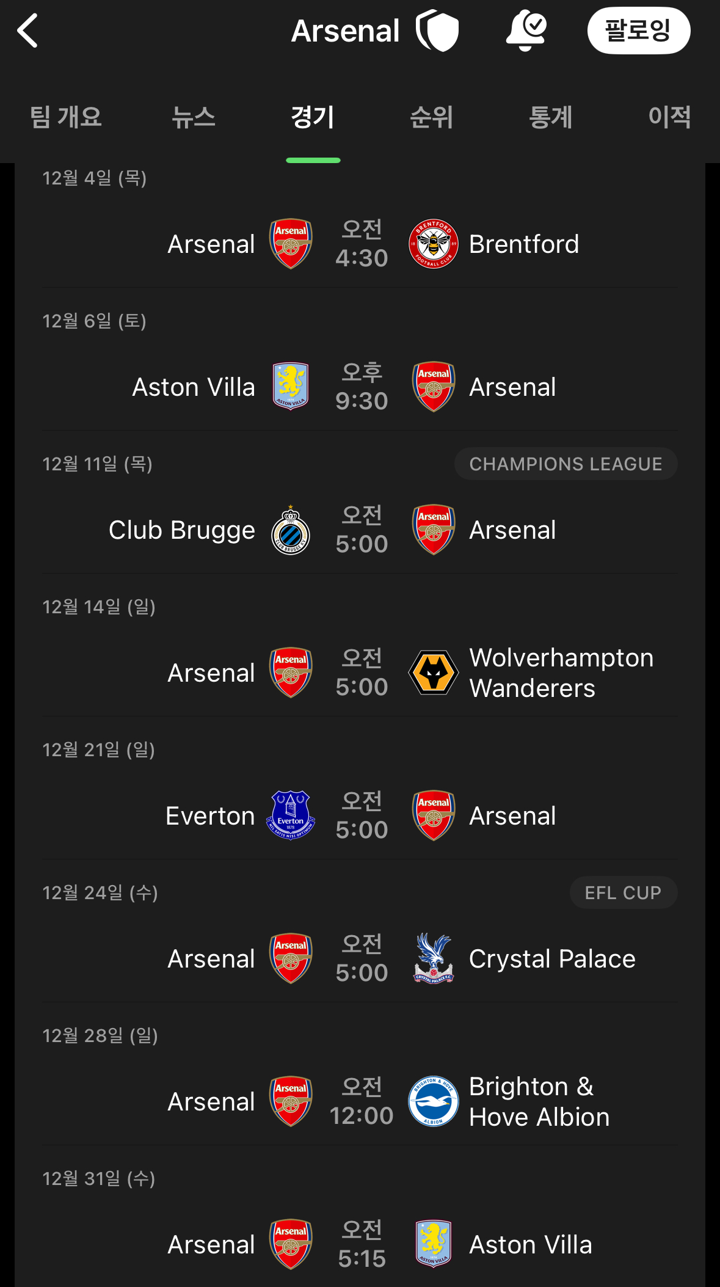
Task: Tap the Everton club crest
Action: click(x=291, y=815)
